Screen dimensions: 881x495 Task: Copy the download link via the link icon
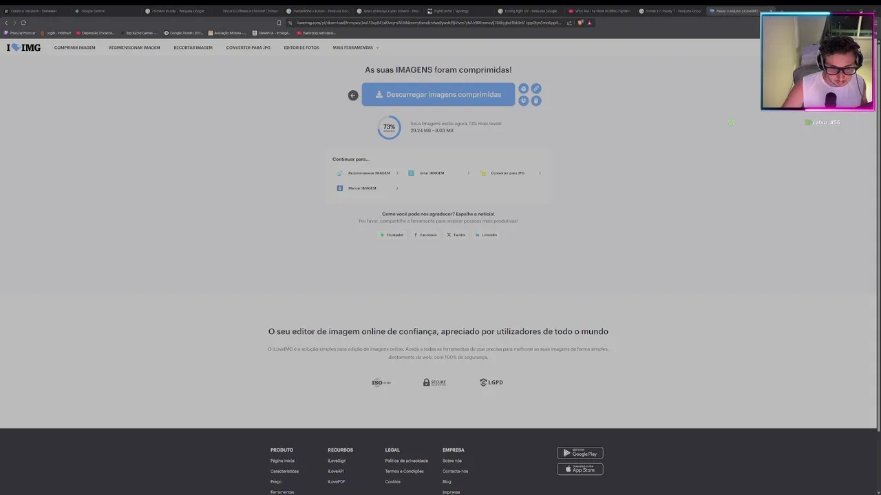[x=536, y=89]
